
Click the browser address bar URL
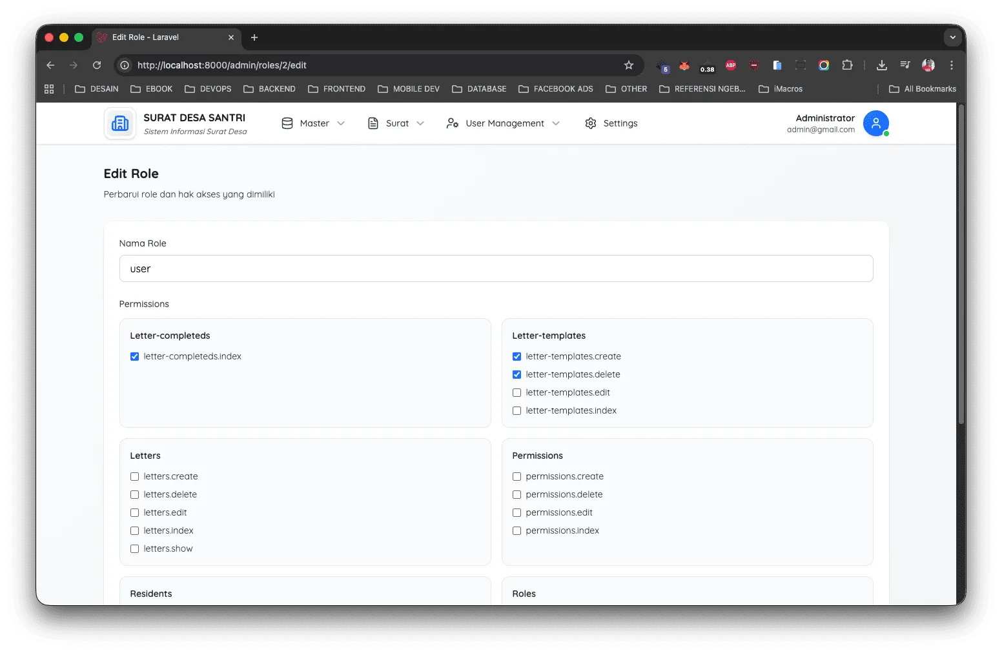click(221, 65)
